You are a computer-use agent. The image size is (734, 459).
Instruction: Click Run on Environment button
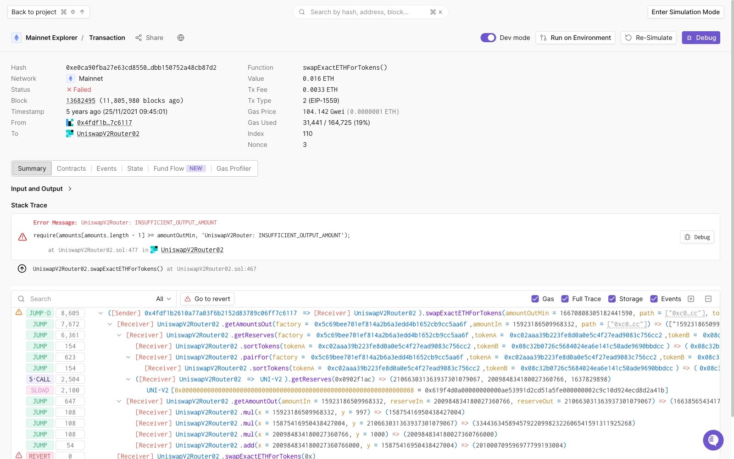pyautogui.click(x=575, y=38)
